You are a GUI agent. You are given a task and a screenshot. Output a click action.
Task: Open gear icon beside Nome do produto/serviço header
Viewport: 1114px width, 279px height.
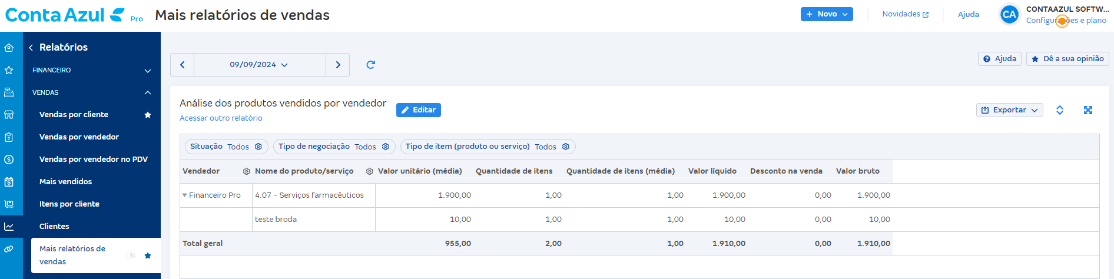click(x=370, y=171)
